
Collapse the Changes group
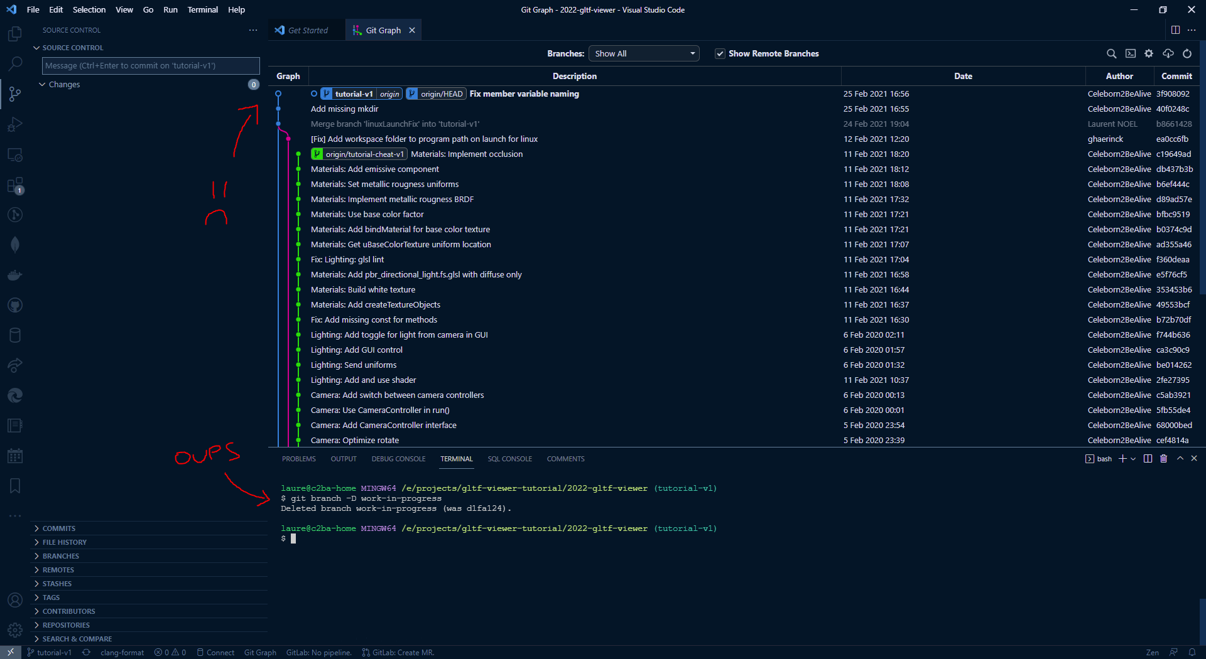[42, 85]
